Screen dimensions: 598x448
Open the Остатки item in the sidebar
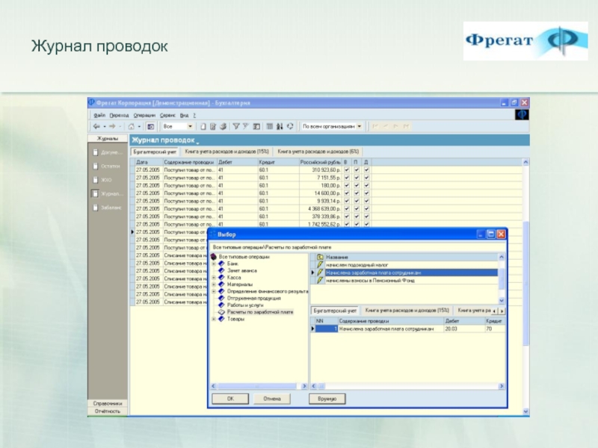click(x=107, y=166)
